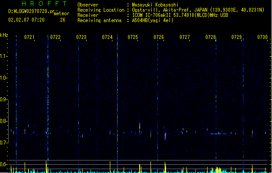
Task: Click the 0725 time marker
Action: point(133,37)
